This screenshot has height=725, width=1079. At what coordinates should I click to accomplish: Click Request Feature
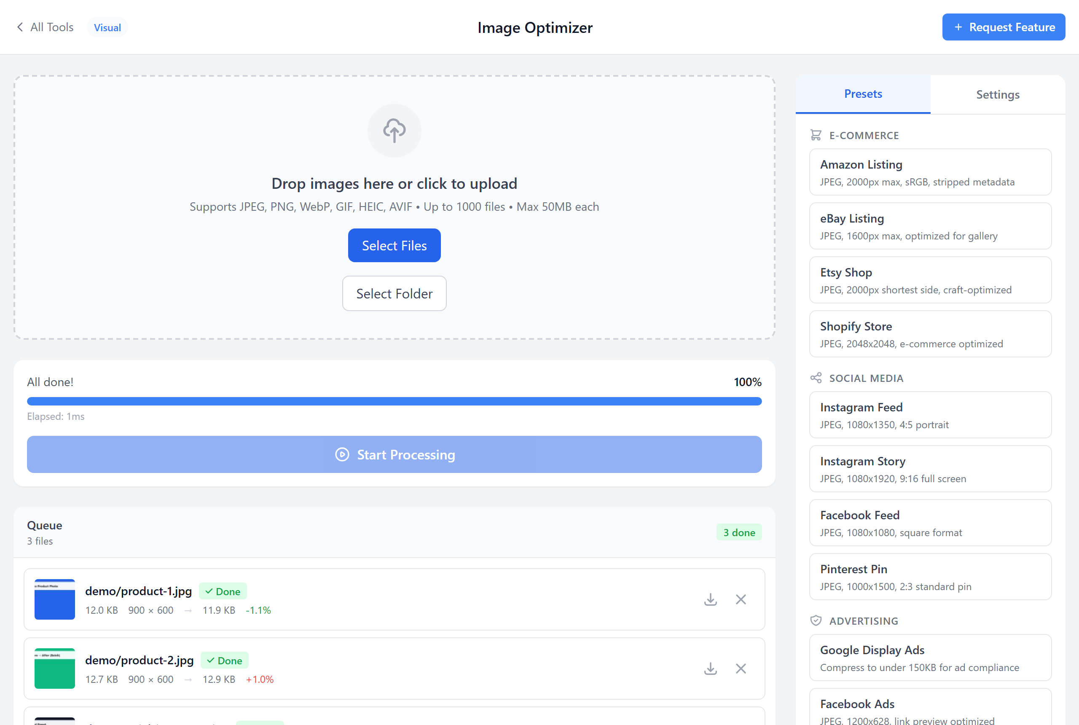1003,27
